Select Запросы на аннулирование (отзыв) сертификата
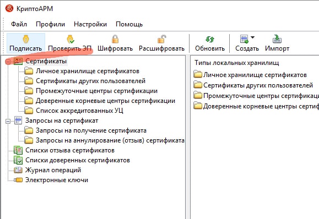This screenshot has width=319, height=219. tap(110, 140)
